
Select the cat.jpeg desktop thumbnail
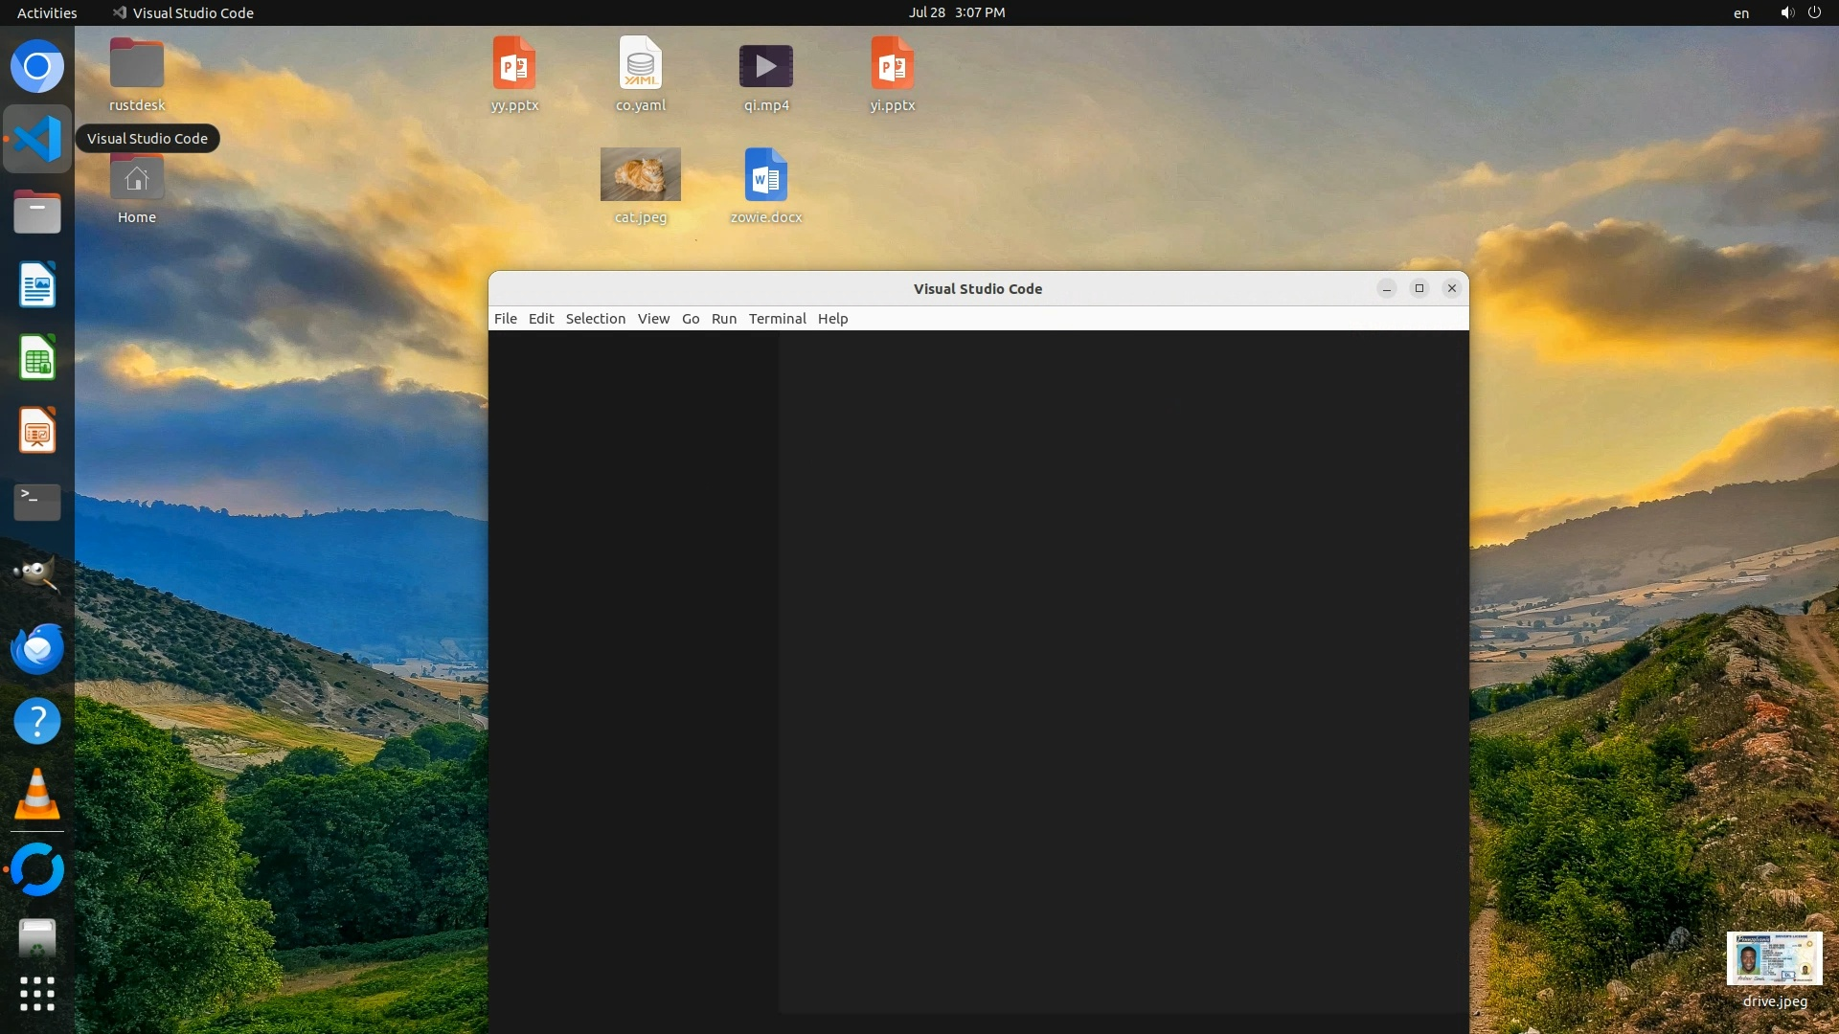point(640,174)
